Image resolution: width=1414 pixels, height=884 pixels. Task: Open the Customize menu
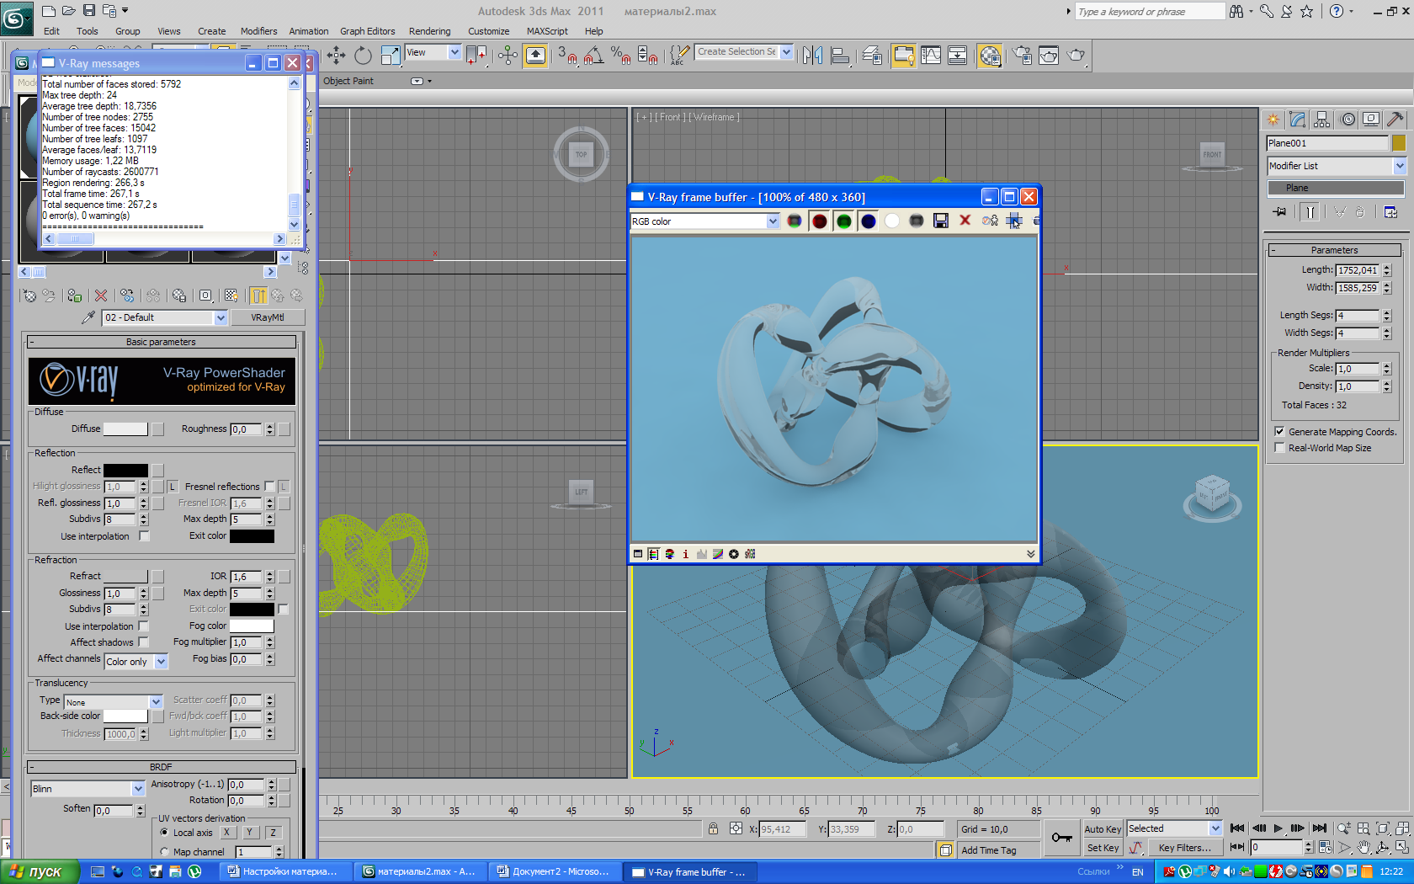click(x=488, y=31)
